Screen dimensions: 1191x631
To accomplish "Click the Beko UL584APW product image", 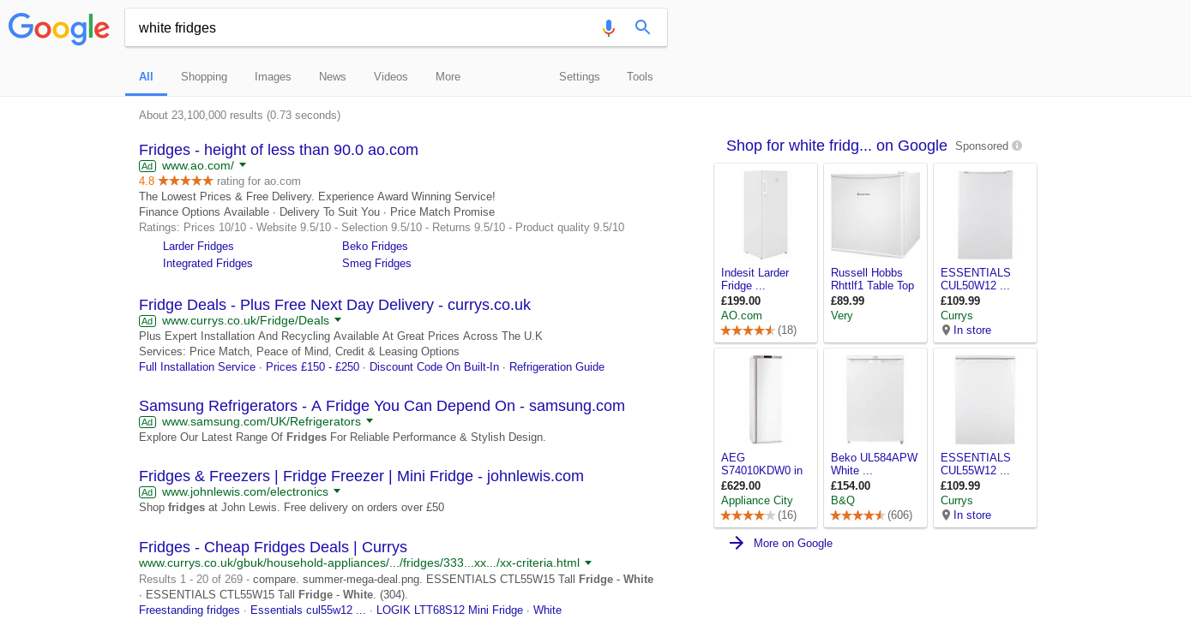I will [875, 399].
